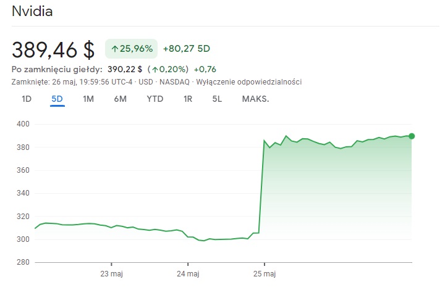Click the 389,46 $ stock price
The height and width of the screenshot is (290, 445).
pos(53,49)
